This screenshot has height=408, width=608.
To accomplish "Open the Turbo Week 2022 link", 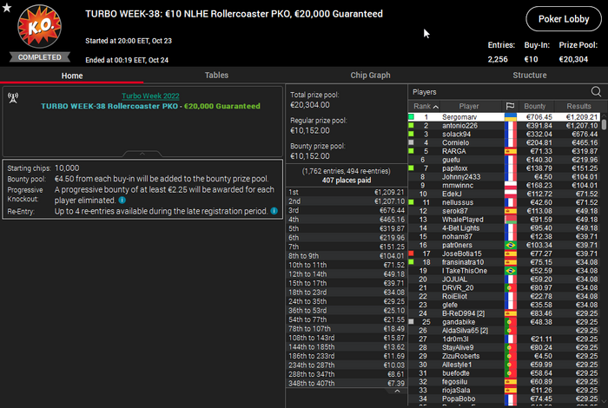I will [150, 95].
